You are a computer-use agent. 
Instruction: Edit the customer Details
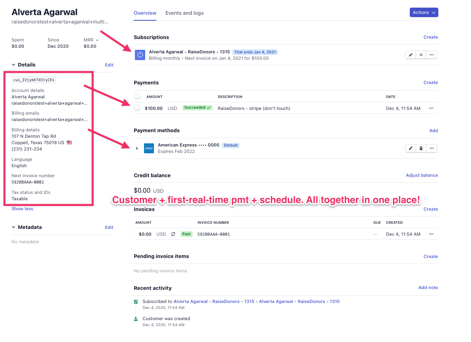pos(109,65)
